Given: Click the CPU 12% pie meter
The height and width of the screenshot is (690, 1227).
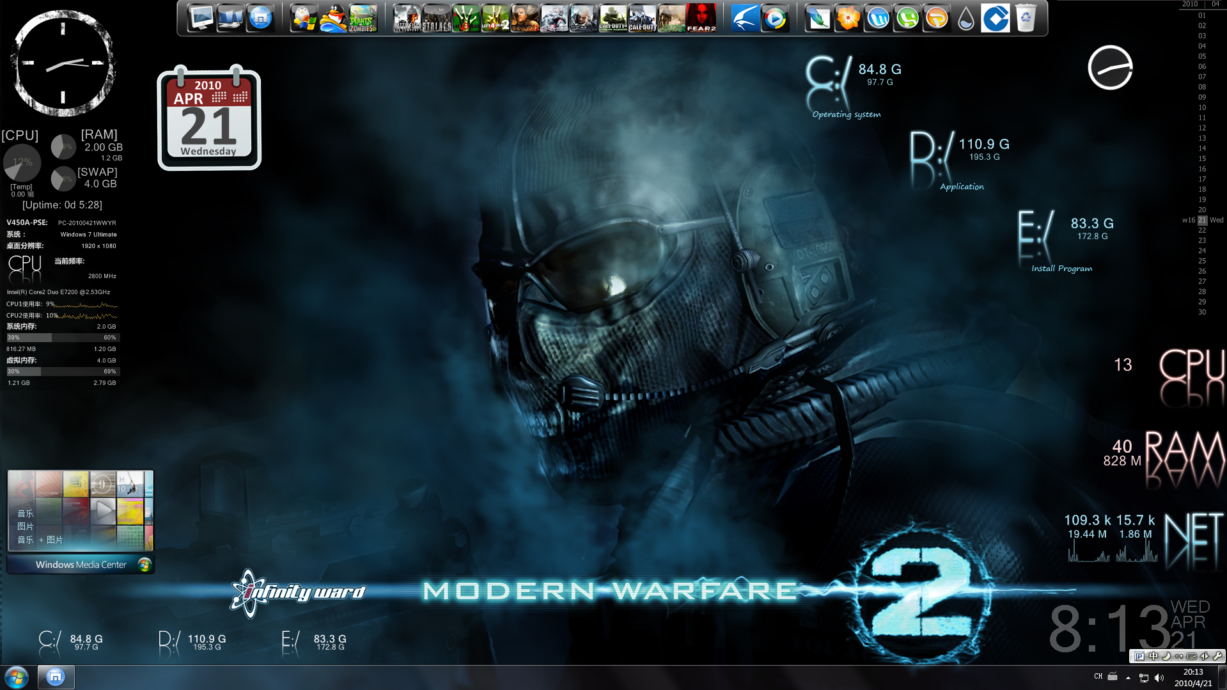Looking at the screenshot, I should [22, 162].
